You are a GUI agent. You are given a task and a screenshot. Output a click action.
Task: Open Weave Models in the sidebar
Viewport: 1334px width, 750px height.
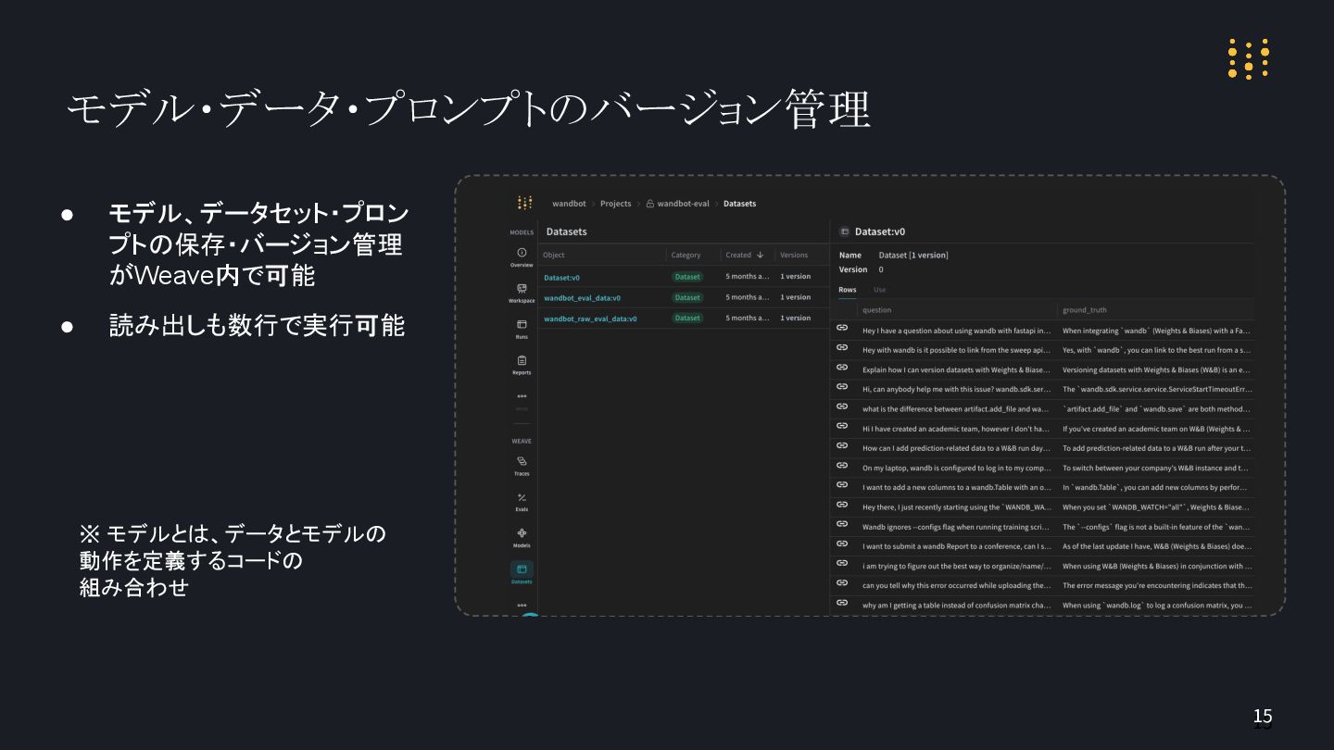(522, 538)
